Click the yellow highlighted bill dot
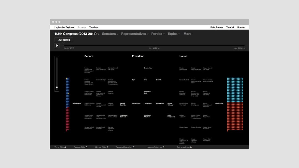299x168 pixels. point(69,94)
